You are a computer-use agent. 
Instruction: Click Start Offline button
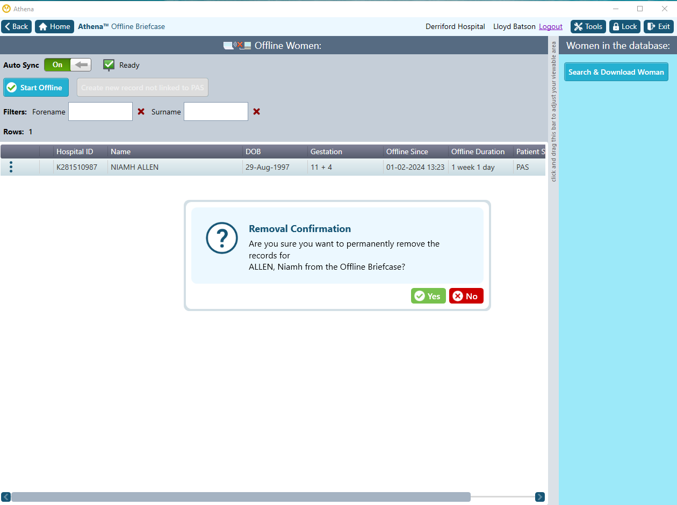[x=36, y=88]
